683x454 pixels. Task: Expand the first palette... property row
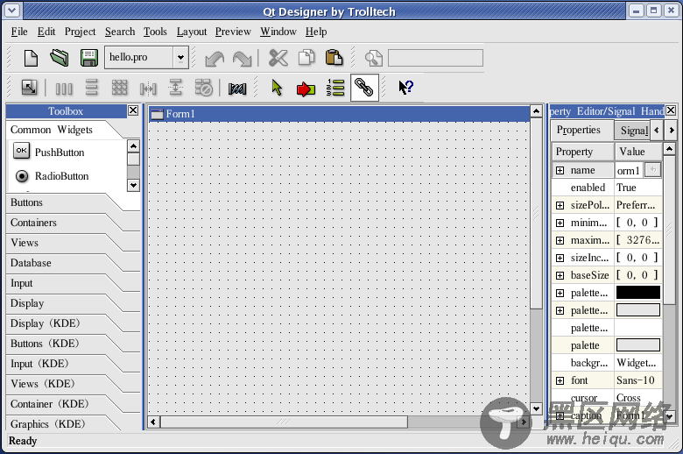(560, 293)
